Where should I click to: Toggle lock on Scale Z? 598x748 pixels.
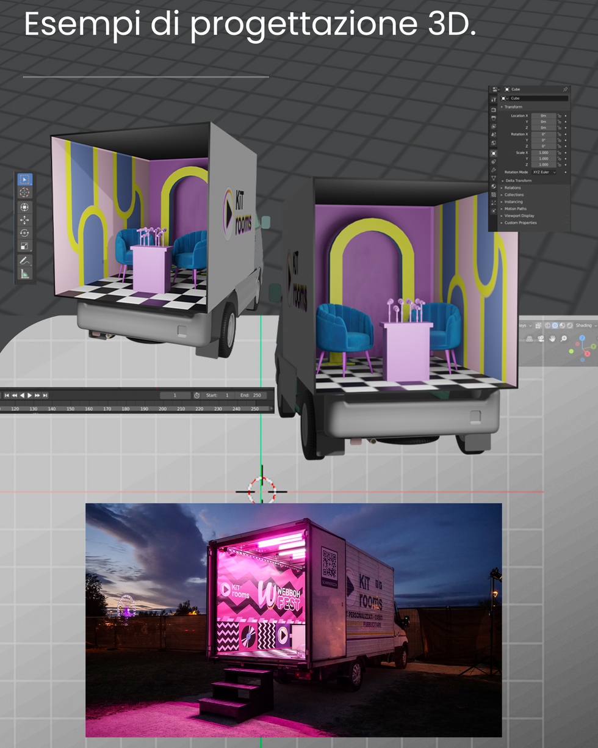tap(559, 165)
